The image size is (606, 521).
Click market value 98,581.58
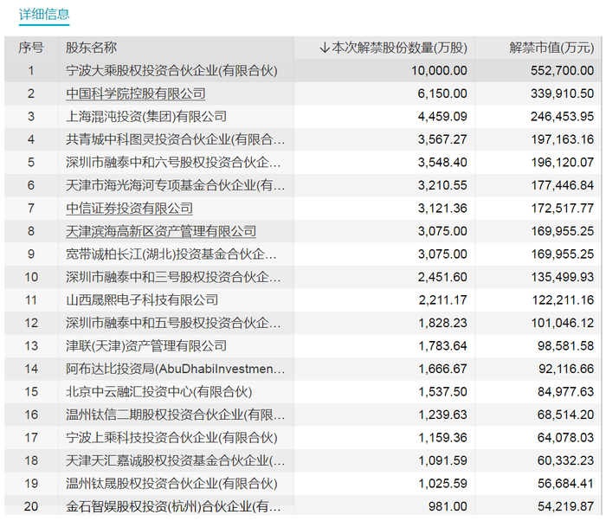(566, 346)
